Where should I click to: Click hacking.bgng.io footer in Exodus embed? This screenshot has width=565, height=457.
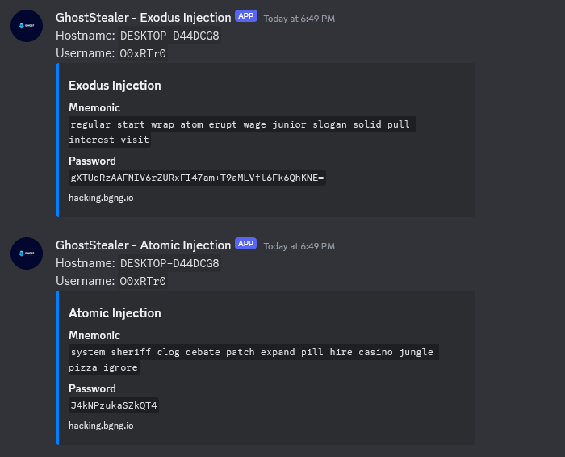coord(101,198)
